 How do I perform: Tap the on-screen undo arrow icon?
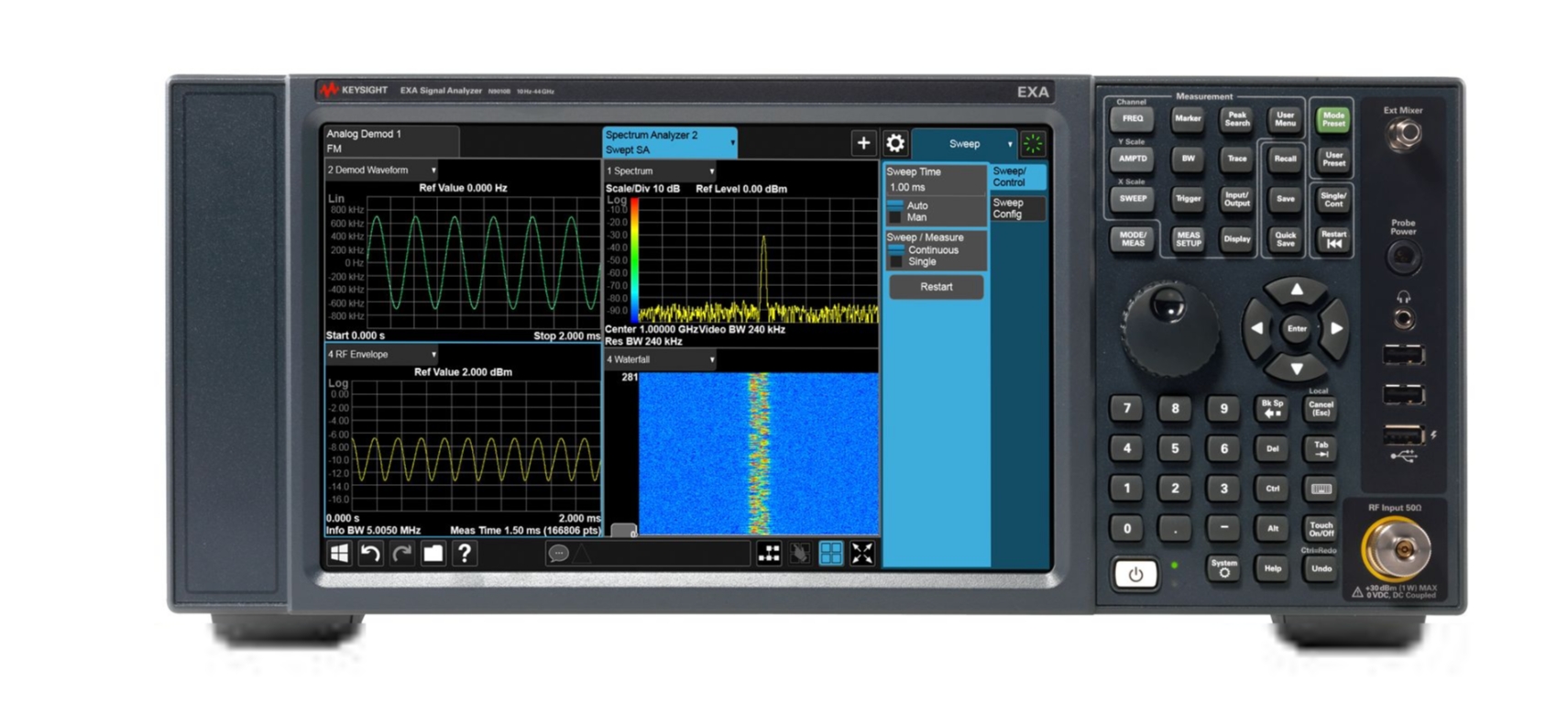click(370, 553)
